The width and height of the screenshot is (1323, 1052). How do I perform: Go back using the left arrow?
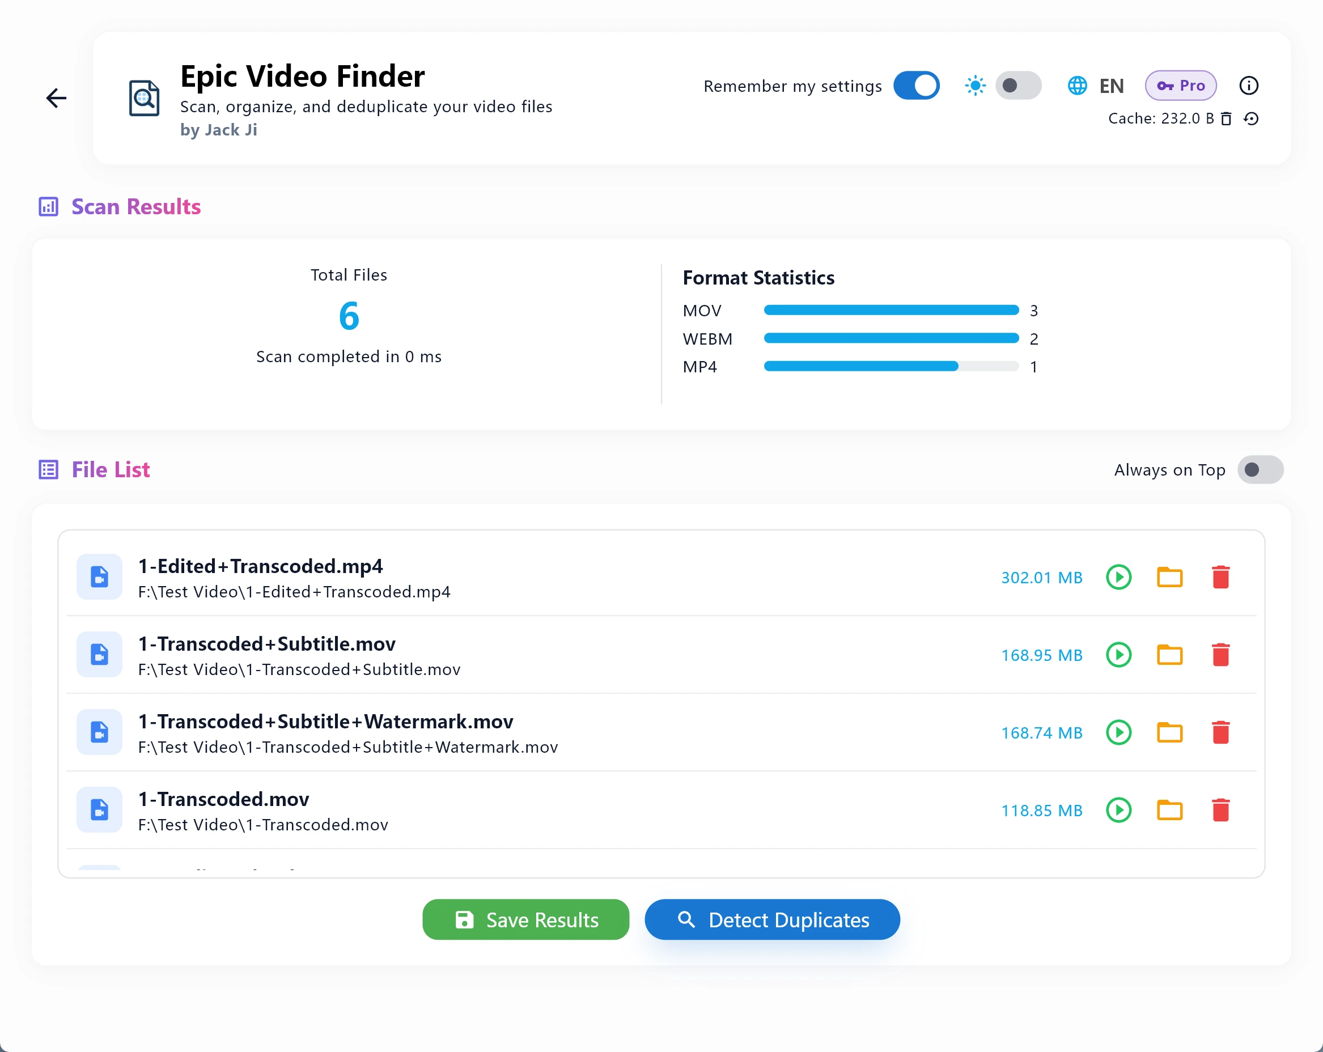coord(56,97)
